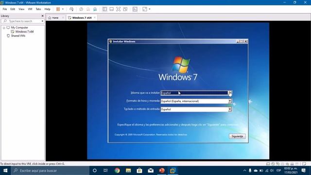Click the taskbar search box
Viewport: 311px width, 175px height.
pos(50,171)
